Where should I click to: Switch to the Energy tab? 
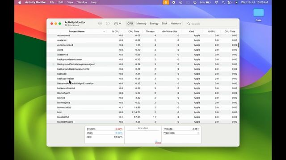154,24
